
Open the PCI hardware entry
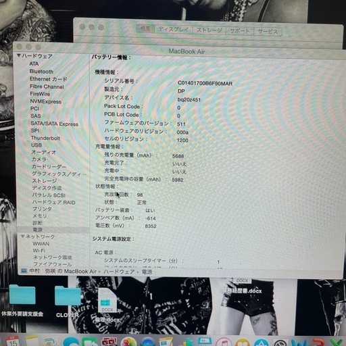(x=34, y=109)
